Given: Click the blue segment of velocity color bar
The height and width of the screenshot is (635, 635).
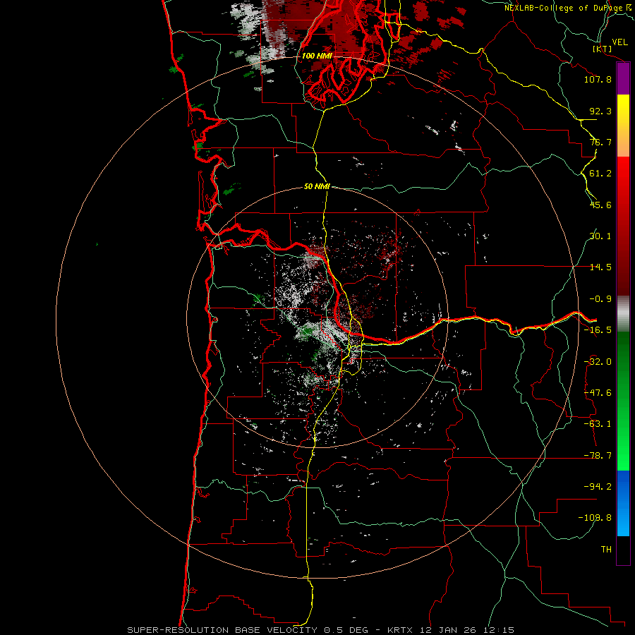Looking at the screenshot, I should click(623, 503).
